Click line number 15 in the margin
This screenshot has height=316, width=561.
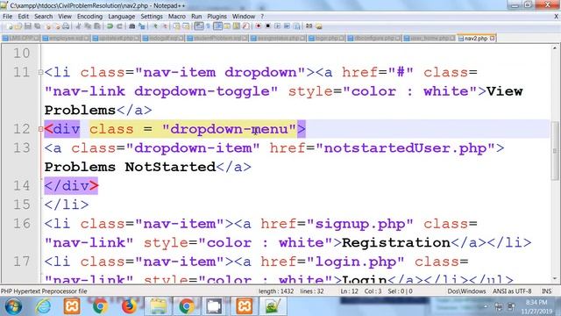tap(21, 205)
